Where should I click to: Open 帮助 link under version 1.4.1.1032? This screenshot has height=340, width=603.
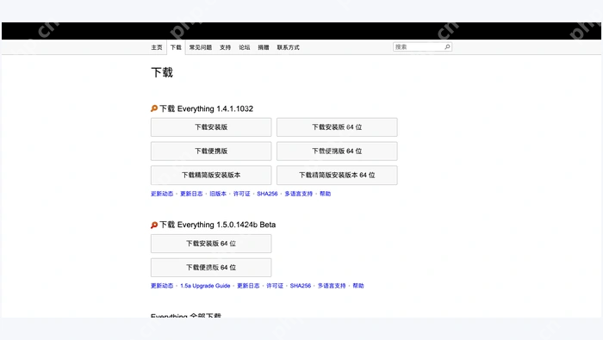pyautogui.click(x=325, y=194)
